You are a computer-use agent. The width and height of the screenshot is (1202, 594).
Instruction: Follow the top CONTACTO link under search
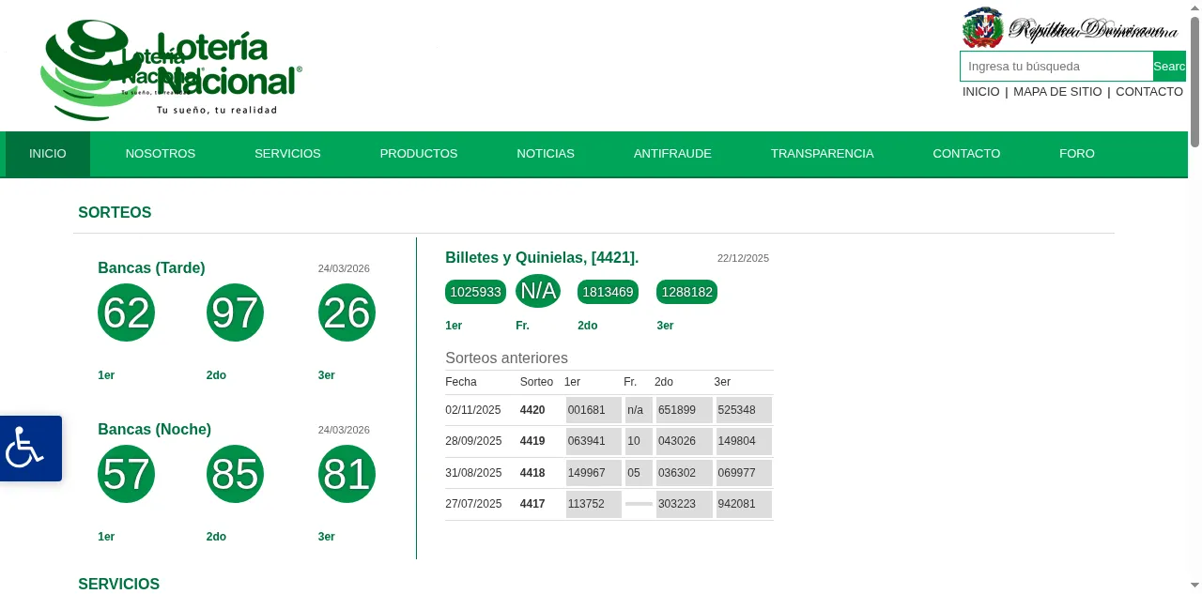[x=1149, y=92]
